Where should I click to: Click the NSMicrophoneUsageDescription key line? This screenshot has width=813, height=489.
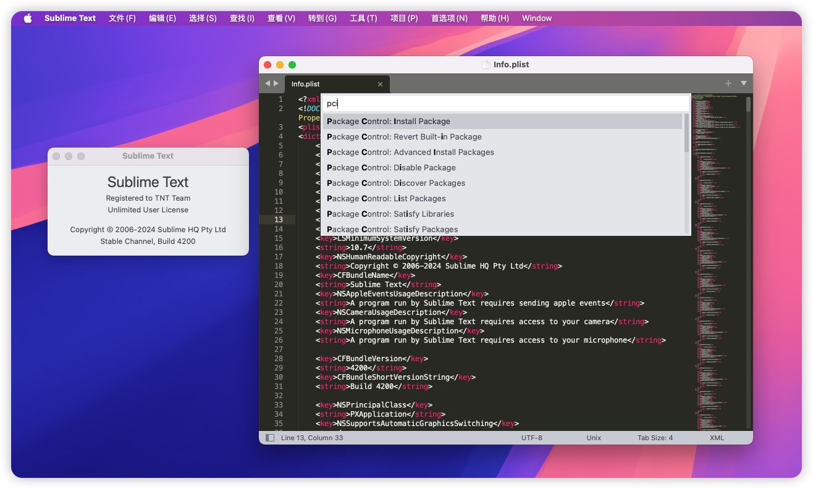tap(400, 331)
